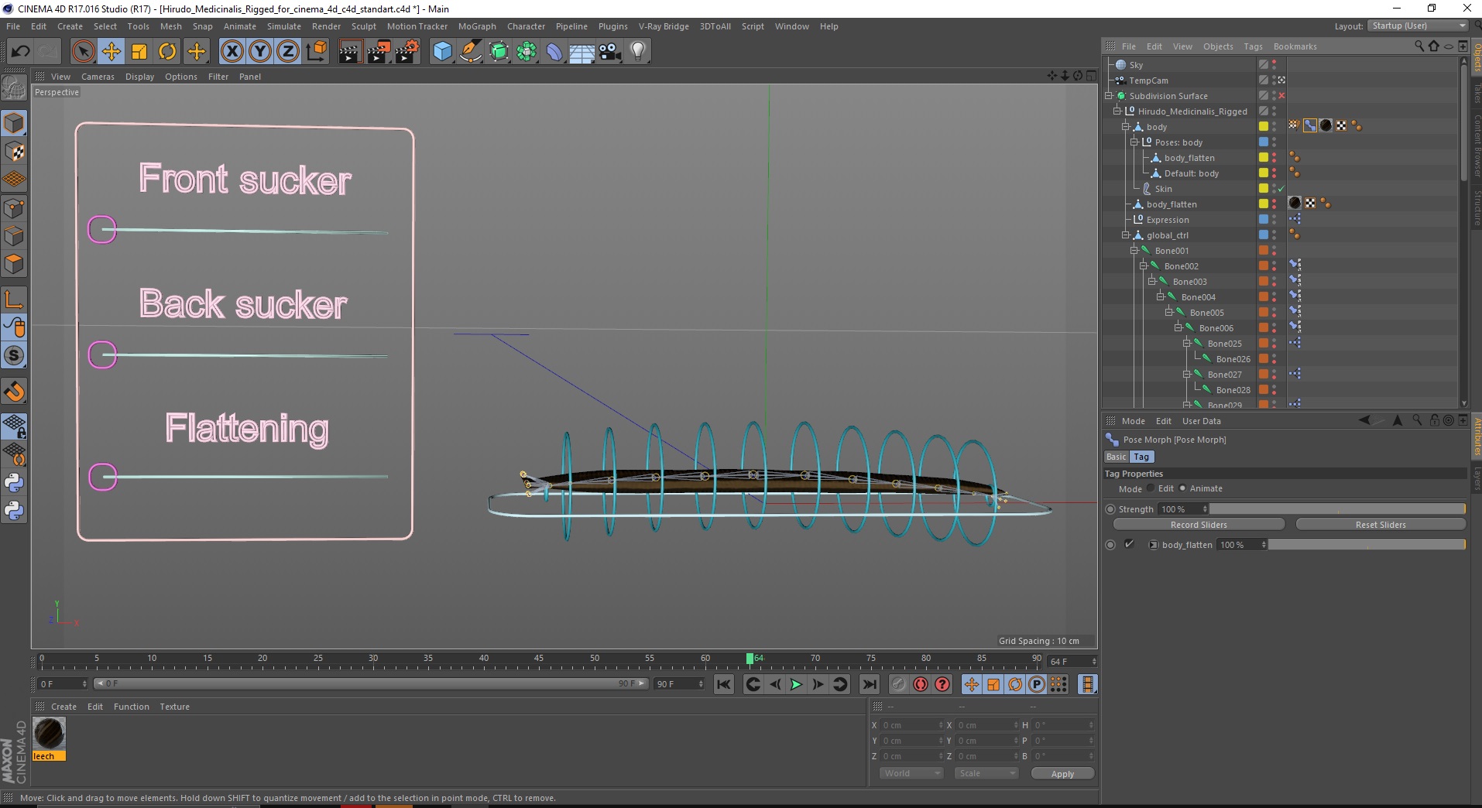Open the spline Pen tool
Screen dimensions: 1482x808
point(470,52)
